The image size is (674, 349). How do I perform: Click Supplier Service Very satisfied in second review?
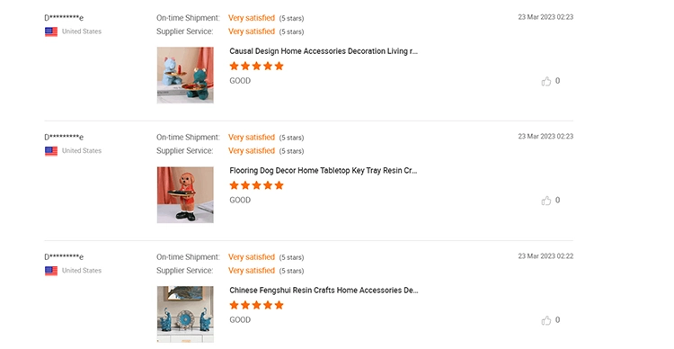pyautogui.click(x=252, y=150)
